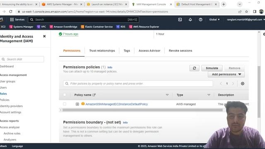Switch to Default Host Management browser tab
Screen dimensions: 265x149
[x=197, y=4]
